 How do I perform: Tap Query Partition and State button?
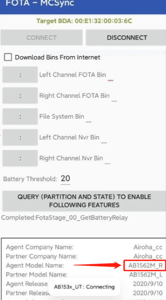(x=84, y=201)
